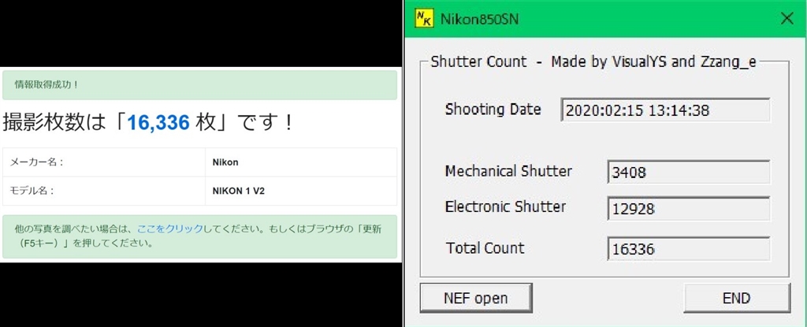Select the Electronic Shutter value field

point(689,209)
